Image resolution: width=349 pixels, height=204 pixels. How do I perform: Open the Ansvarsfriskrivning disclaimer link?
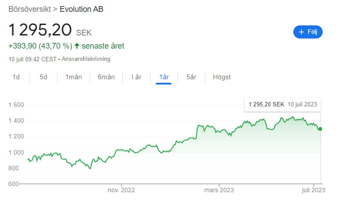[x=86, y=59]
